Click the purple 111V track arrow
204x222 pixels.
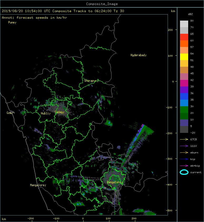(x=184, y=146)
